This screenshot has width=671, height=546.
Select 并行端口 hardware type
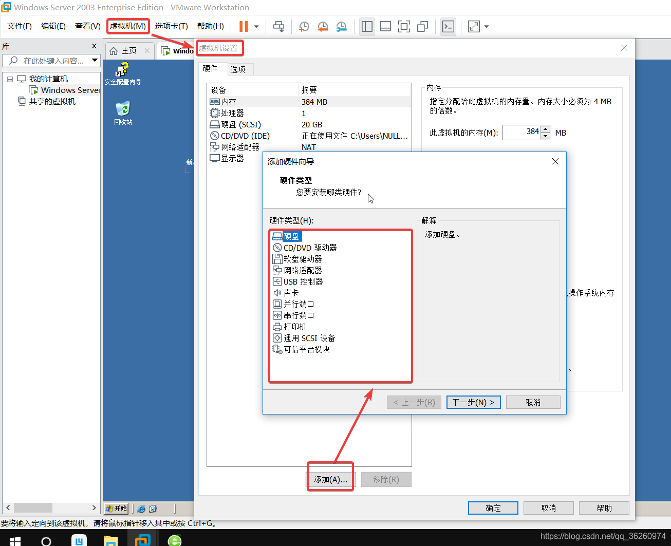click(293, 304)
